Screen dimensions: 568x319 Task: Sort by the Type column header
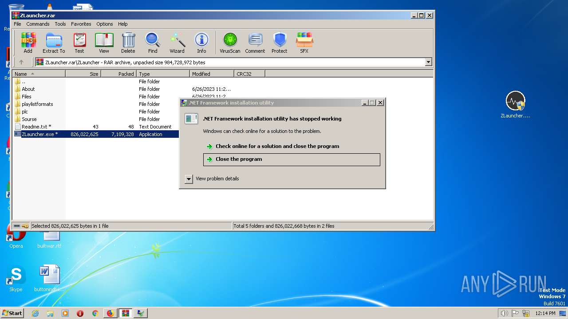point(163,74)
